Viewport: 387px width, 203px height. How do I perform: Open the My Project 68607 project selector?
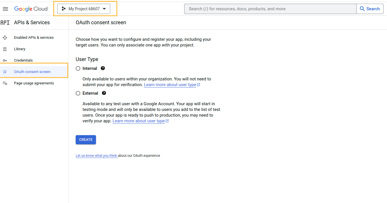(x=84, y=9)
